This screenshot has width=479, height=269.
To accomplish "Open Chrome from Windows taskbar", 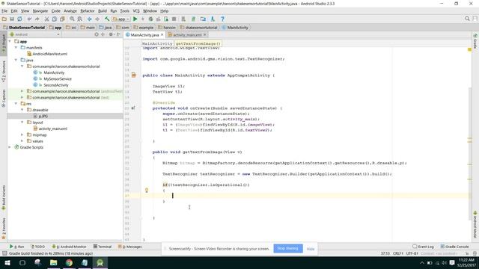I will [x=69, y=262].
